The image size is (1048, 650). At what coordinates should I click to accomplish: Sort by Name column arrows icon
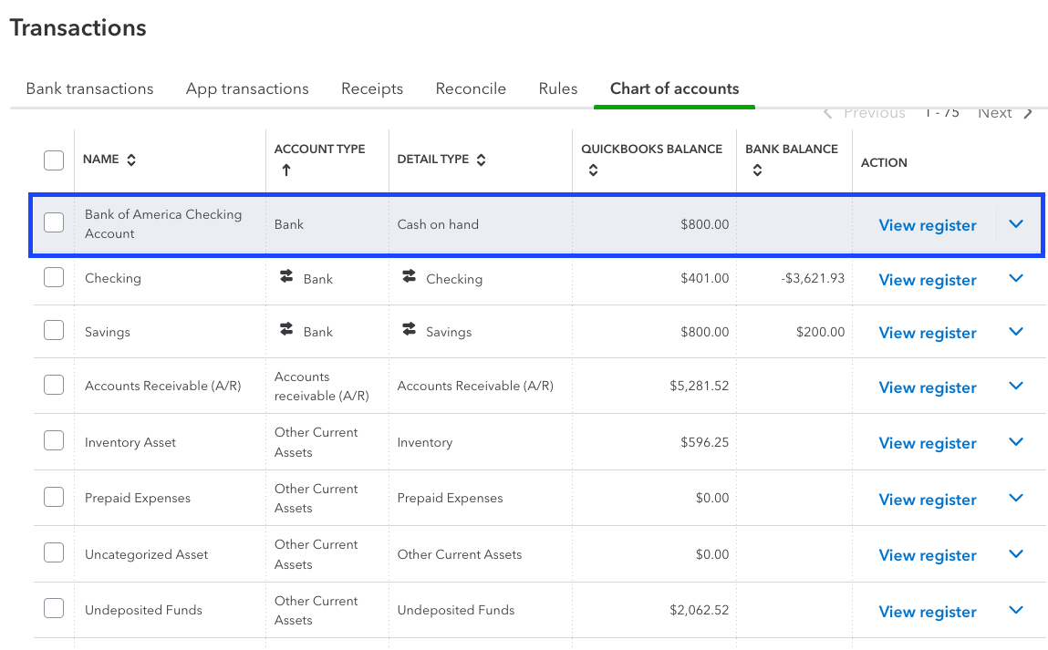[x=131, y=160]
